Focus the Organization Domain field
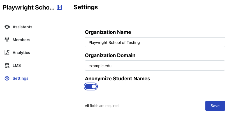The height and width of the screenshot is (117, 232). click(155, 65)
